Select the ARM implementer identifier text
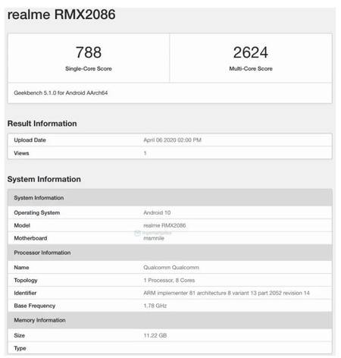 227,293
